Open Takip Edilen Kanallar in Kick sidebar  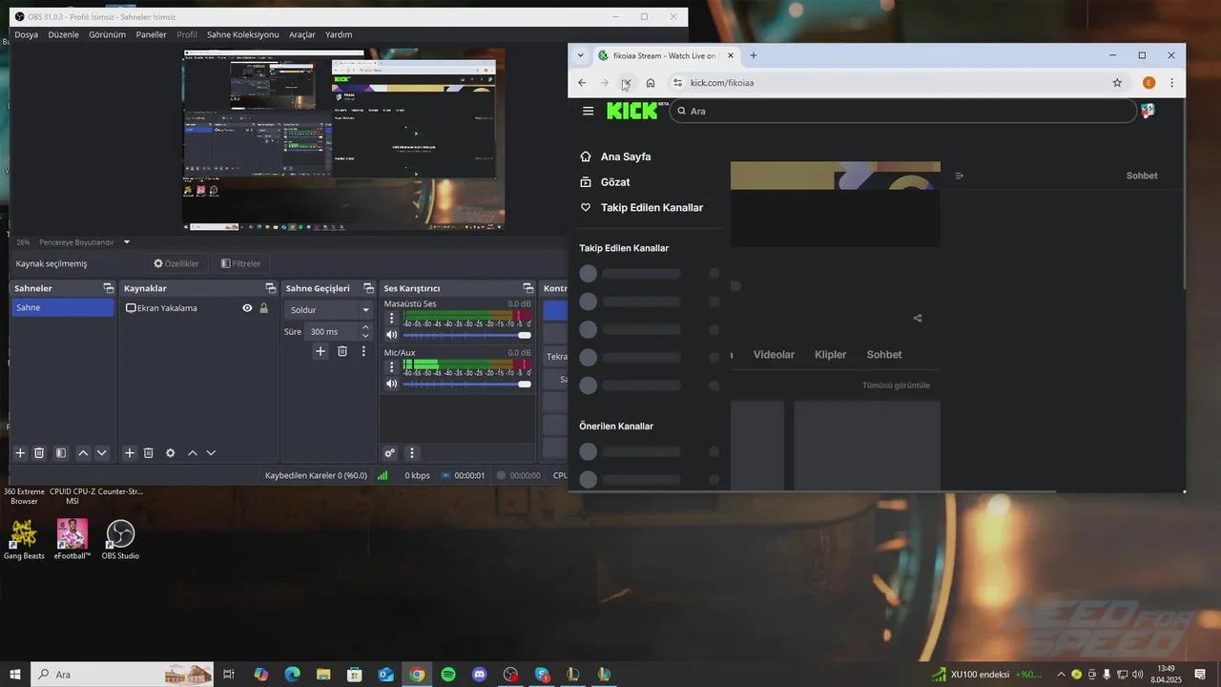pyautogui.click(x=652, y=207)
